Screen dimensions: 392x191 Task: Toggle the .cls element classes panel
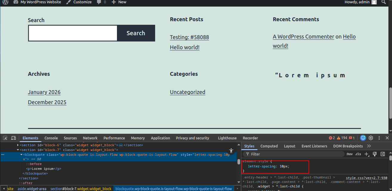click(358, 154)
